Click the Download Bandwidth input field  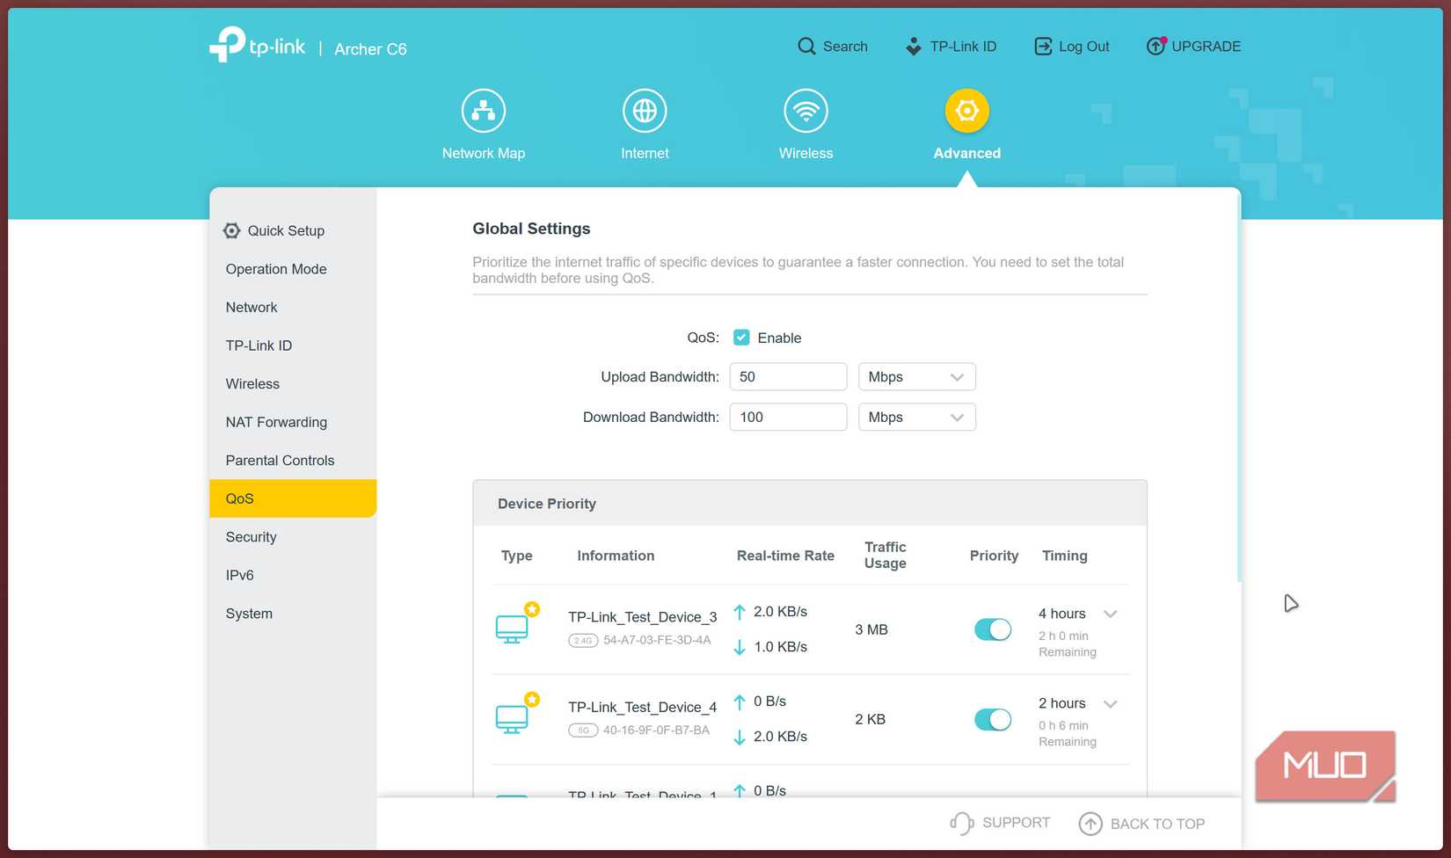[788, 418]
